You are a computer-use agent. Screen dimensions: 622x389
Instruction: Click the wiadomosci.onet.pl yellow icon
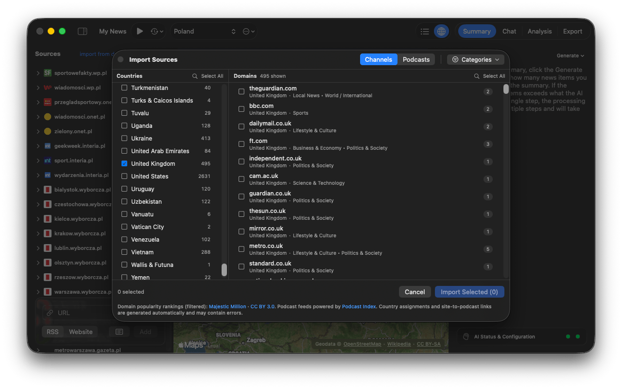click(x=48, y=117)
